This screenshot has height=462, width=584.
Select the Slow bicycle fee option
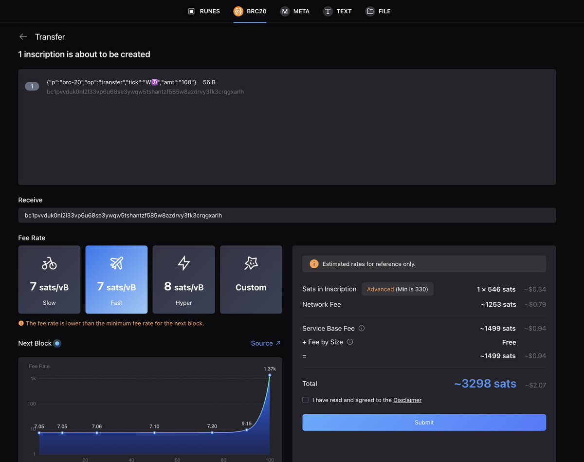pos(49,279)
